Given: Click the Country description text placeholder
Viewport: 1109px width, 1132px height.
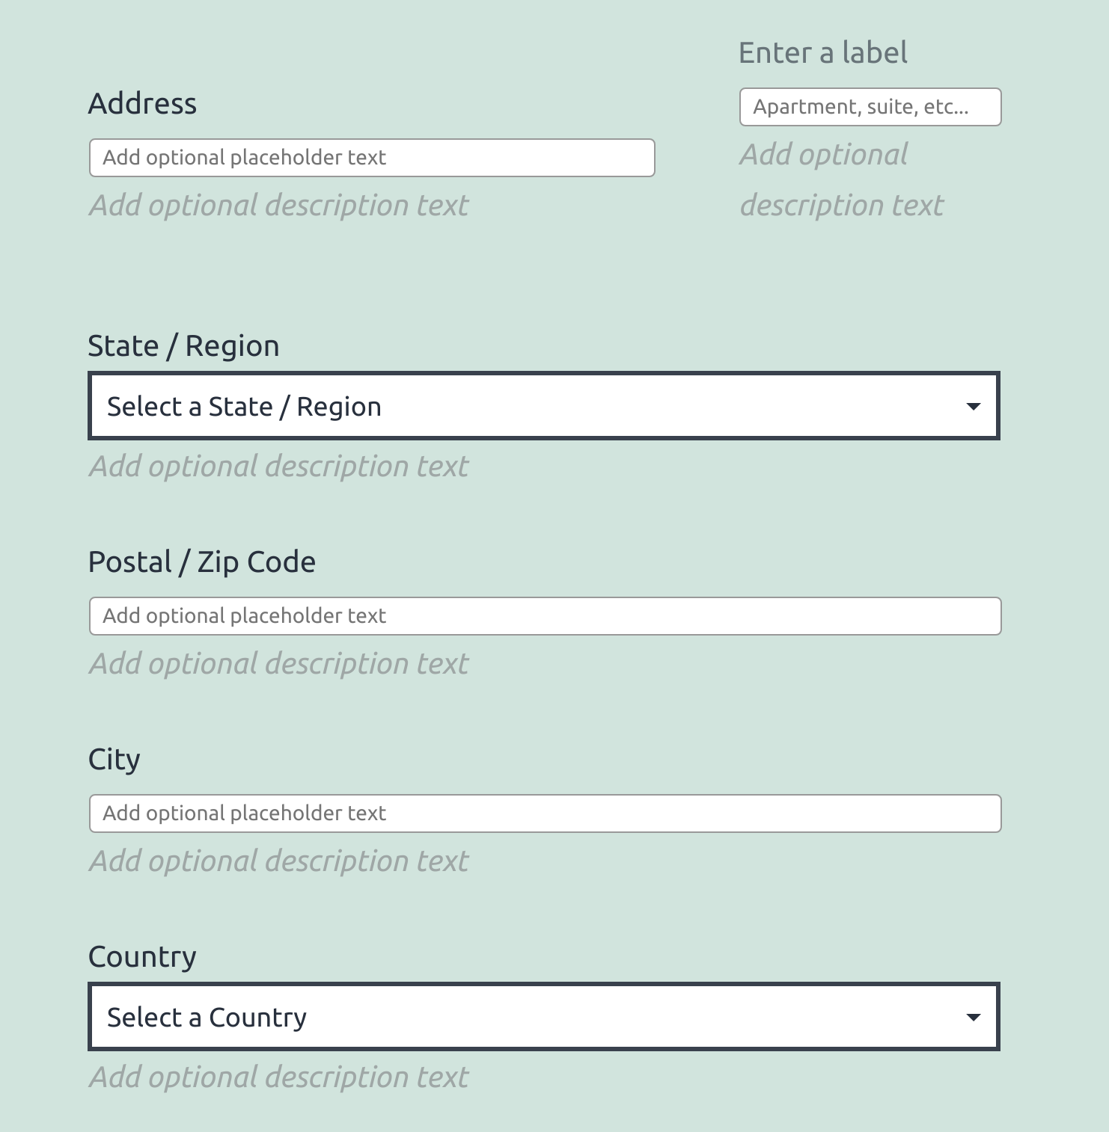Looking at the screenshot, I should point(279,1075).
